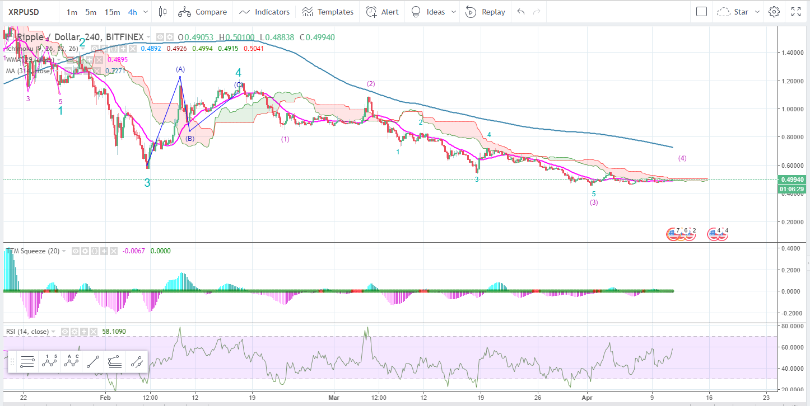Click the MA value 0.7271
This screenshot has width=810, height=406.
point(114,71)
